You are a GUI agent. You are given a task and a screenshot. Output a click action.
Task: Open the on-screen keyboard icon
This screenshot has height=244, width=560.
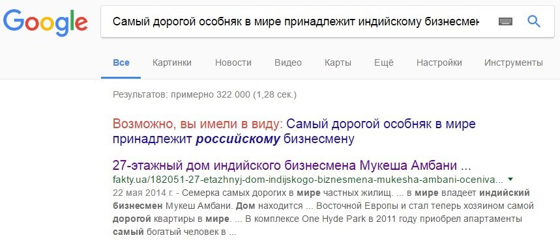(x=505, y=21)
